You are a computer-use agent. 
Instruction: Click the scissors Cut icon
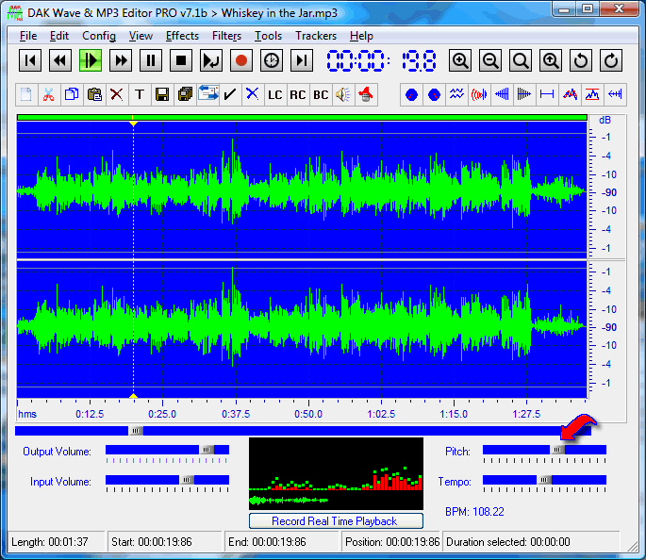point(48,94)
